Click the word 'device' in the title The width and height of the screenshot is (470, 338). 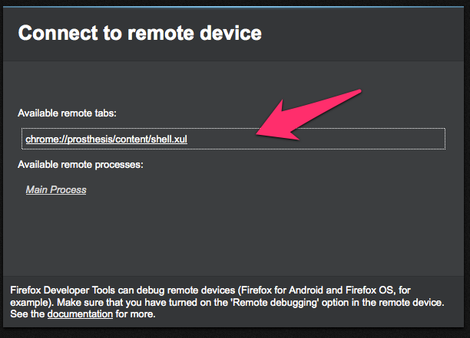230,33
